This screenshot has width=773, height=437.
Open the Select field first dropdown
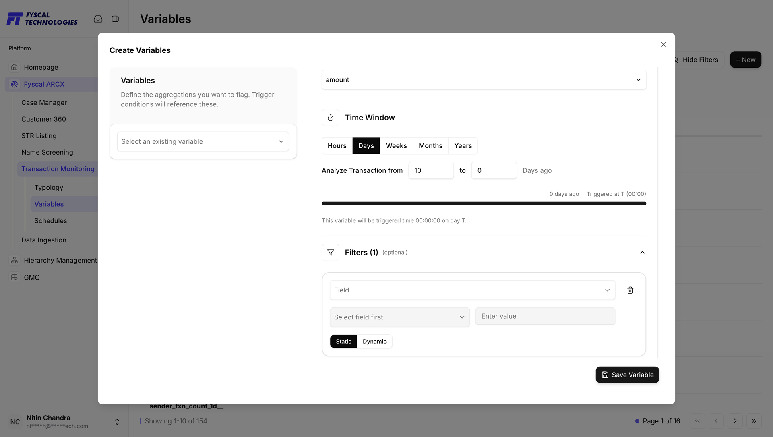click(x=400, y=317)
